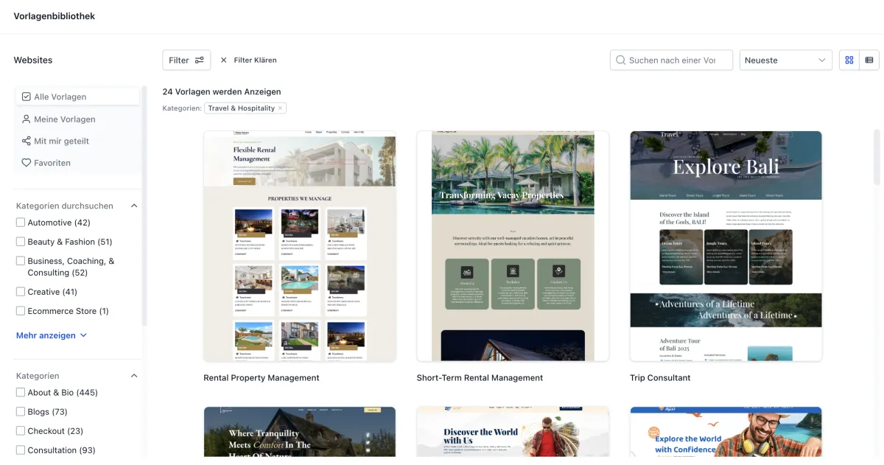The height and width of the screenshot is (465, 884).
Task: Collapse the Kategorien durchsuchen section
Action: click(x=134, y=206)
